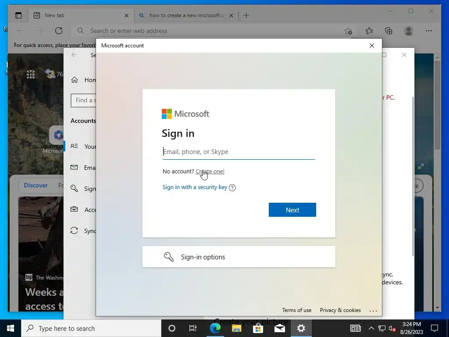Open Sign in with a security key

click(x=195, y=187)
